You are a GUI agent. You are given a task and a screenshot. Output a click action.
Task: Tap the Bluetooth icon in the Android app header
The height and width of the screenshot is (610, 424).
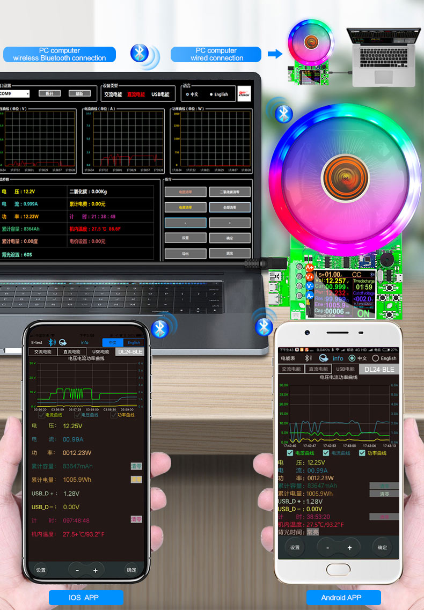click(x=308, y=358)
